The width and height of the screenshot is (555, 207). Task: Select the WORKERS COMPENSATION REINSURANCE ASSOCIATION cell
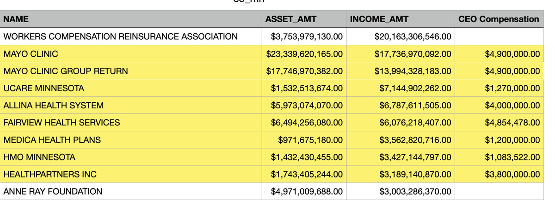coord(131,36)
